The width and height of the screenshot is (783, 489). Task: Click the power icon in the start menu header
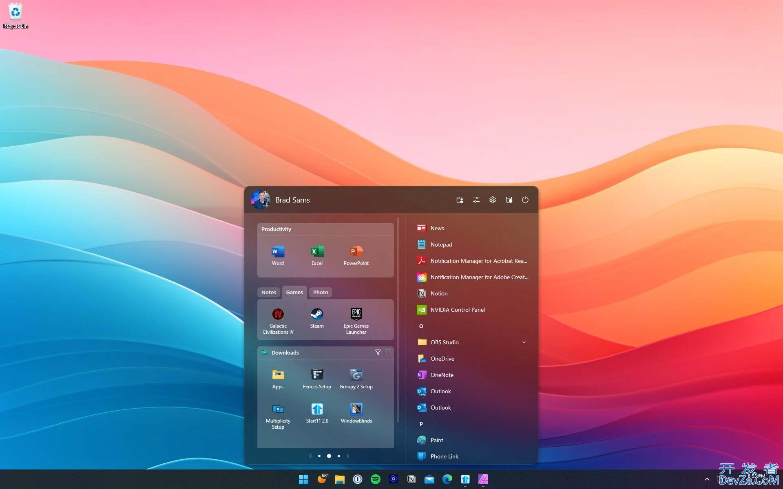(x=525, y=200)
